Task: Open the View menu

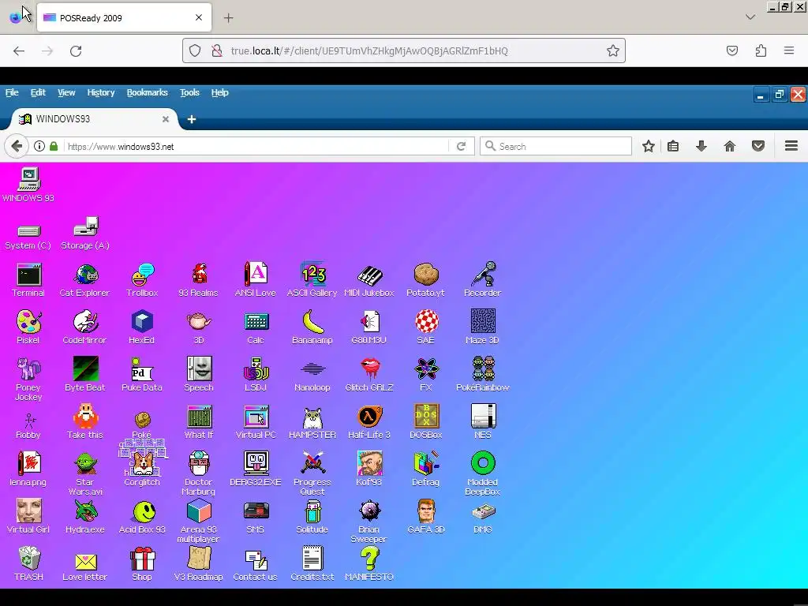Action: click(x=66, y=93)
